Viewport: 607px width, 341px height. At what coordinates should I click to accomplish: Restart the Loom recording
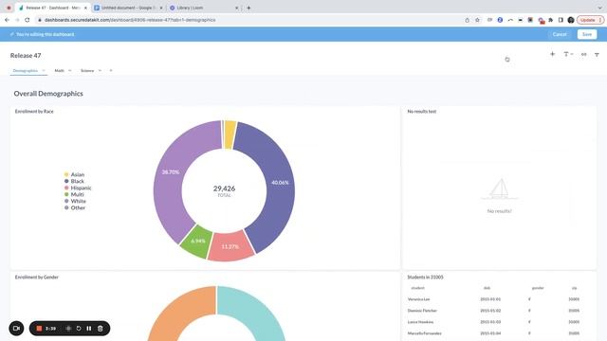79,329
